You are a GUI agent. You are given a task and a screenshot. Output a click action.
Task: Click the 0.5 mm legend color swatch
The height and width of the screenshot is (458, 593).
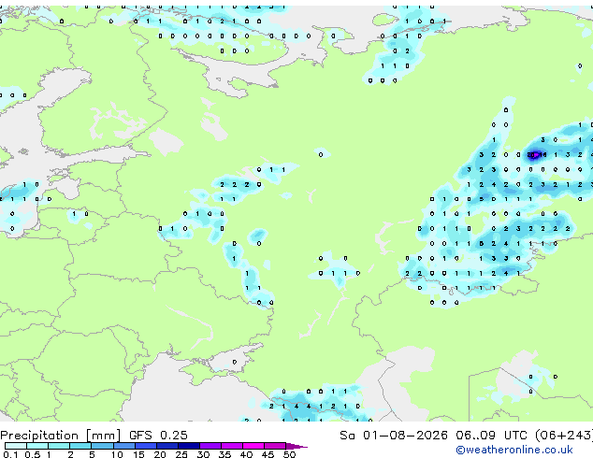point(37,446)
